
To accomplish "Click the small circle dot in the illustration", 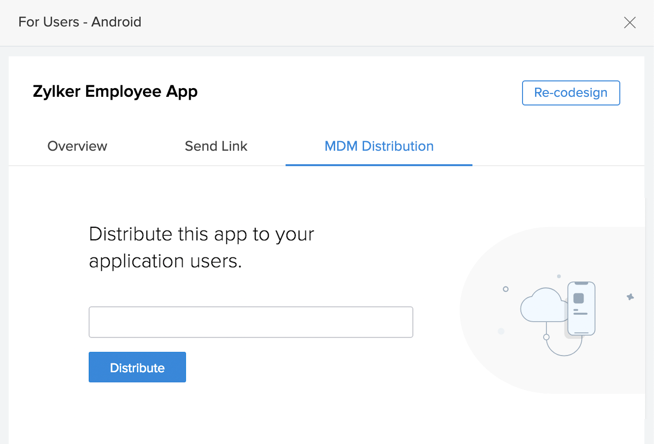I will click(x=506, y=289).
